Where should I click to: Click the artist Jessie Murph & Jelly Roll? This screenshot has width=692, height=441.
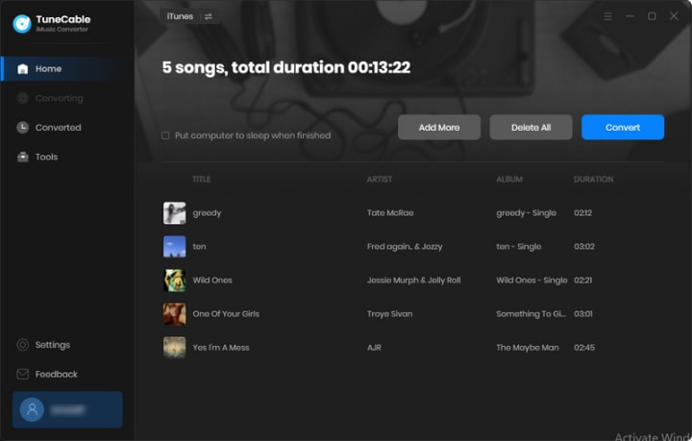point(413,281)
